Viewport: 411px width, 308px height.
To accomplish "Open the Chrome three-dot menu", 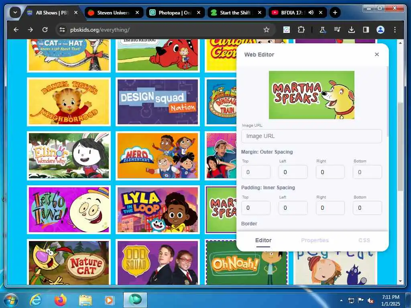I will [x=395, y=30].
